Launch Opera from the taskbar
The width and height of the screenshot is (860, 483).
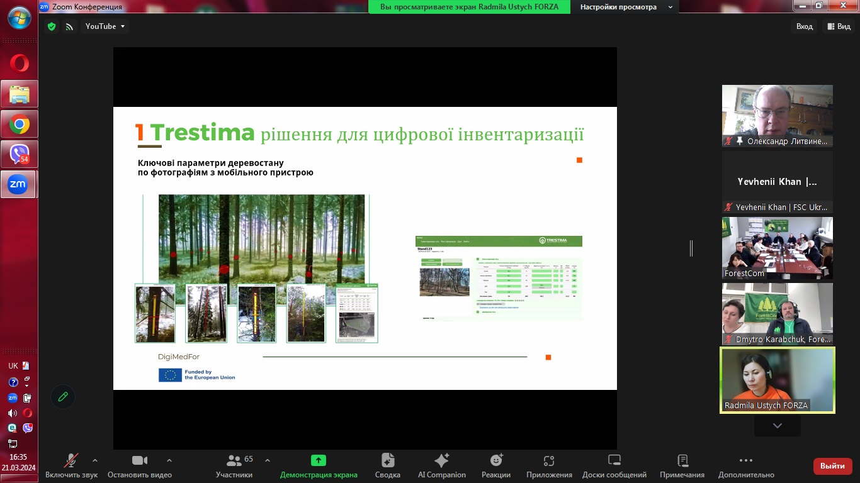(19, 64)
